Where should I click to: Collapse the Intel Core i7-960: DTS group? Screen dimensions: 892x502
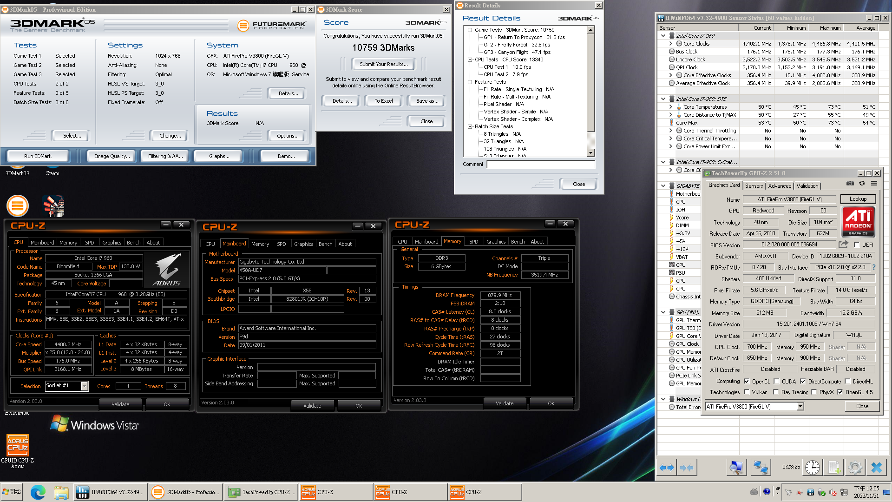[663, 99]
